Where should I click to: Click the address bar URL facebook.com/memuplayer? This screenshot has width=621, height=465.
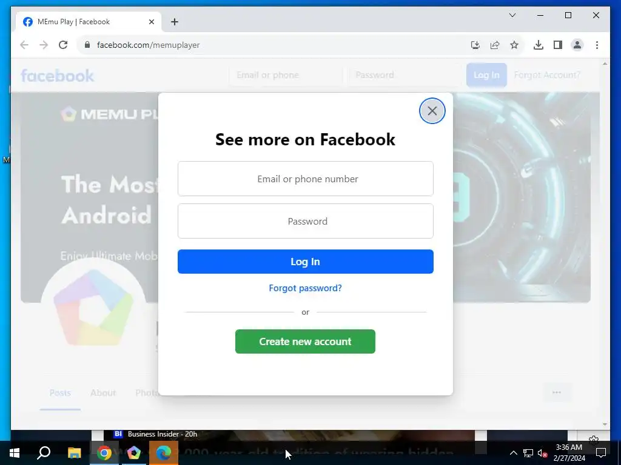tap(148, 45)
